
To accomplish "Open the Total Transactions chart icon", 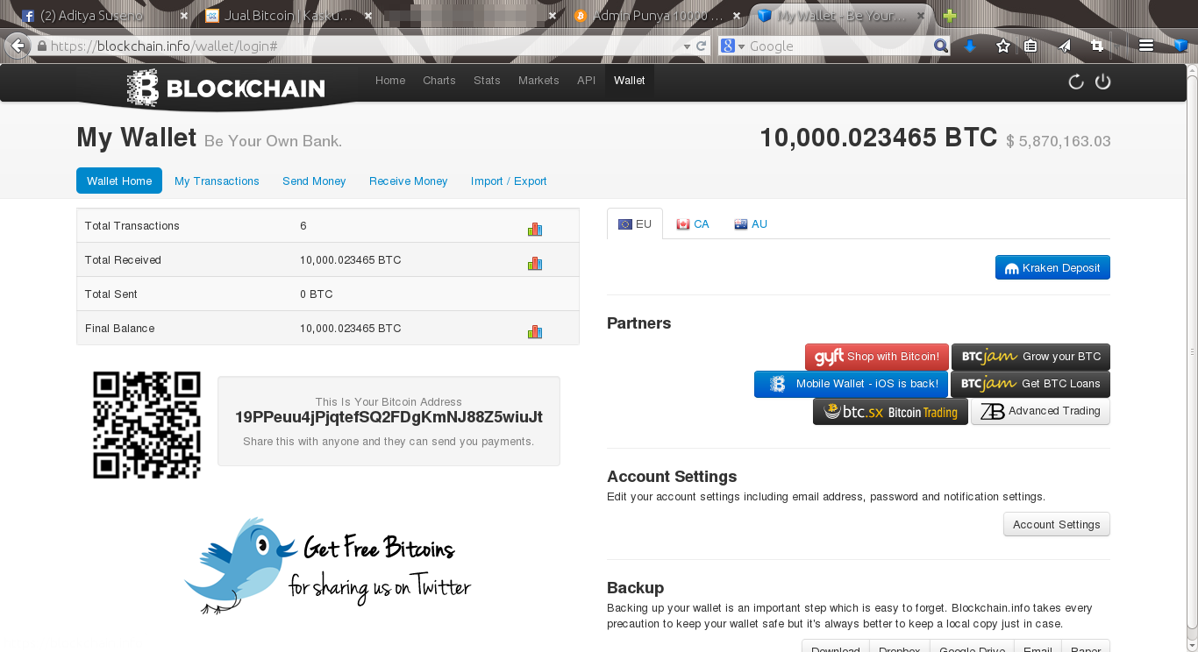I will [x=535, y=230].
